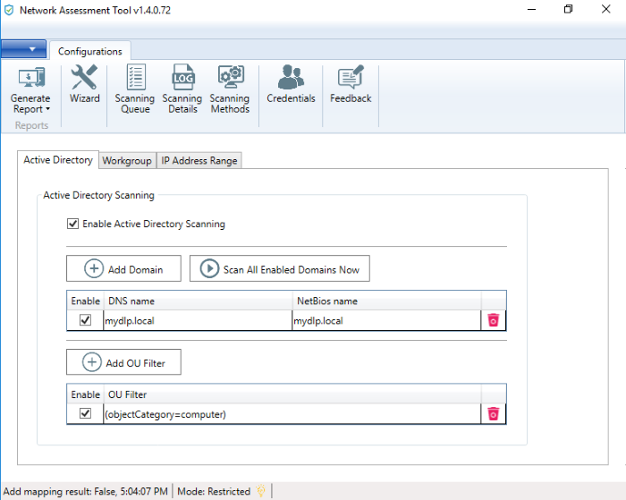The width and height of the screenshot is (626, 500).
Task: Click the mydlp.local DNS name field
Action: point(197,320)
